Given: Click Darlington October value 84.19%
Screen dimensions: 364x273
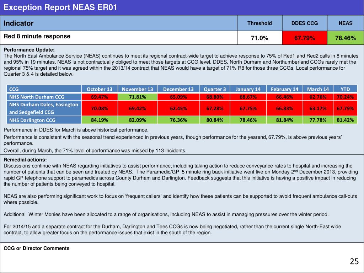Looking at the screenshot, I should (100, 120).
